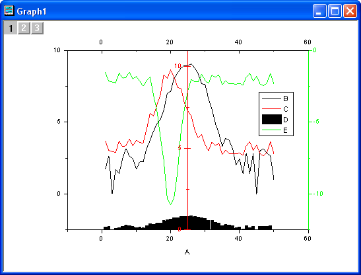The image size is (361, 275).
Task: Minimize the Graph1 window
Action: [x=319, y=11]
